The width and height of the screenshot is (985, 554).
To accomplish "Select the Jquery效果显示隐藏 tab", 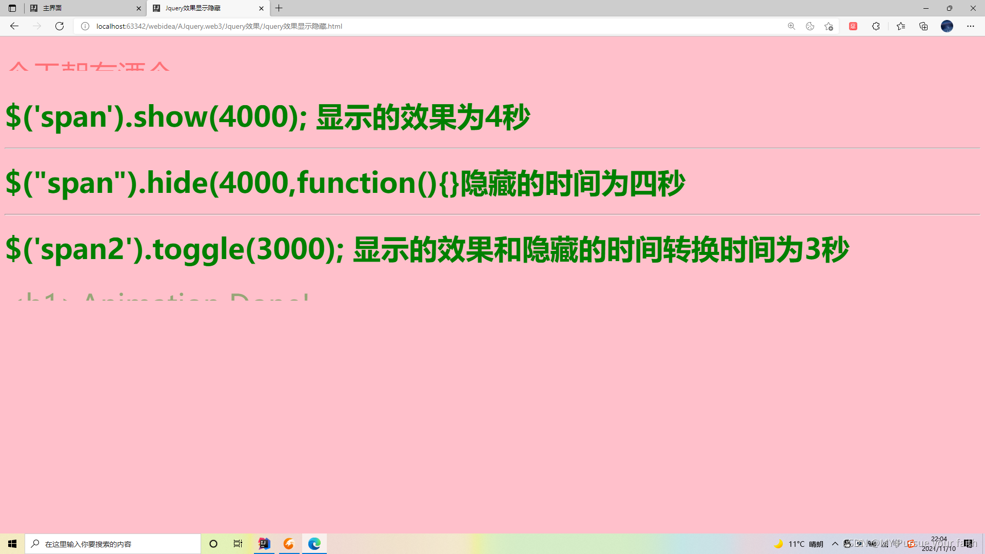I will tap(205, 8).
